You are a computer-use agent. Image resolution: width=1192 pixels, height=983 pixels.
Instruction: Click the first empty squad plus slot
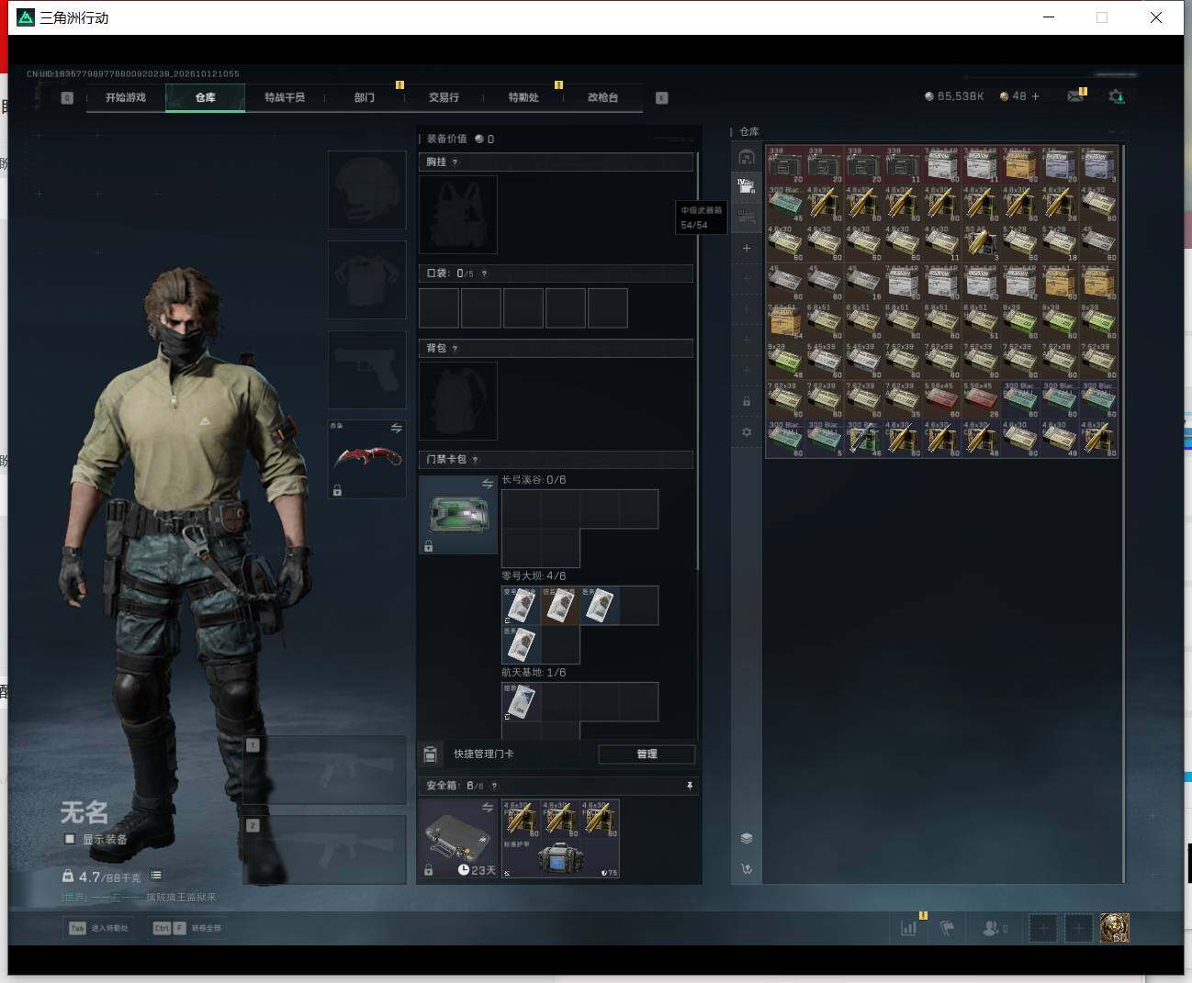tap(1042, 928)
